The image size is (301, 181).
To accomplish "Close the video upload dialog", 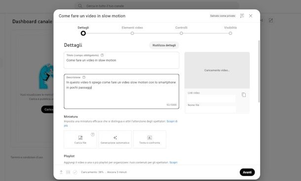I will (251, 16).
